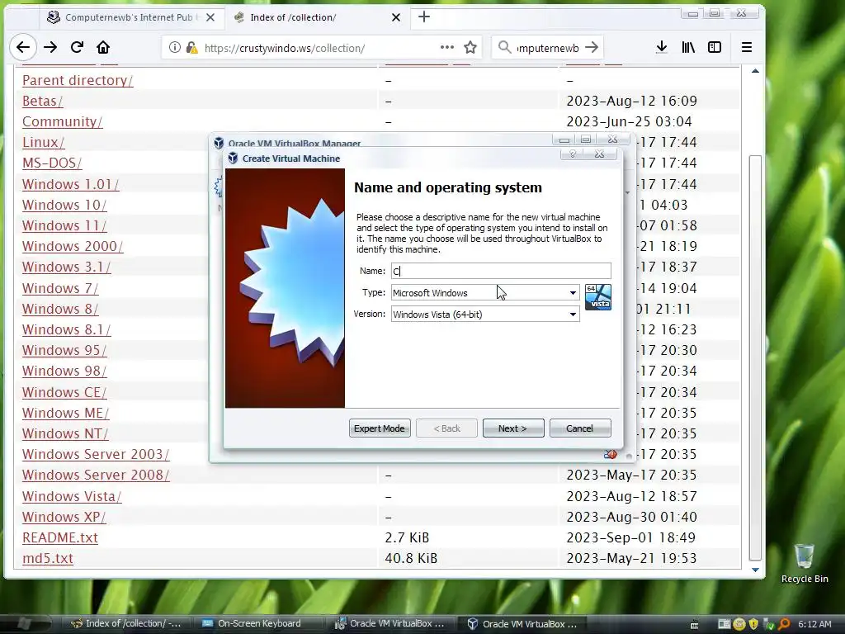
Task: Open the Windows 2000/ link
Action: (x=73, y=246)
